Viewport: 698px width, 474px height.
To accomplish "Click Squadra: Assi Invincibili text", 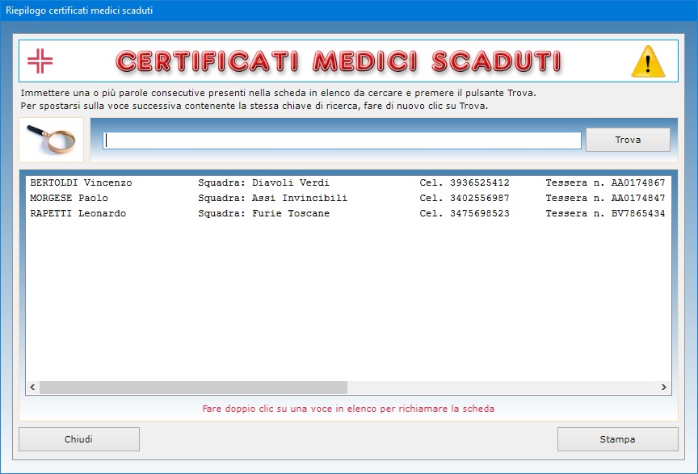I will [272, 198].
